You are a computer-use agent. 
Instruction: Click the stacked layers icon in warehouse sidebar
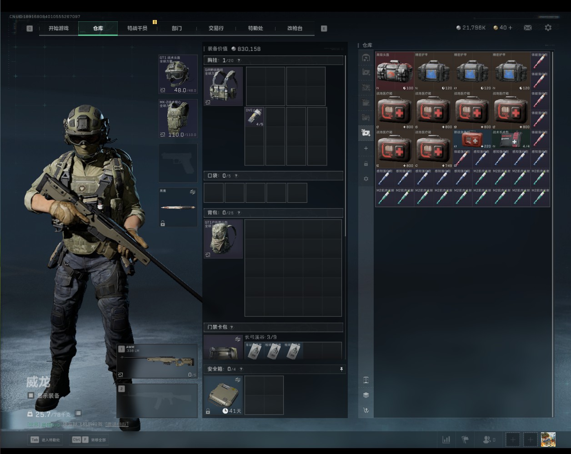click(366, 395)
